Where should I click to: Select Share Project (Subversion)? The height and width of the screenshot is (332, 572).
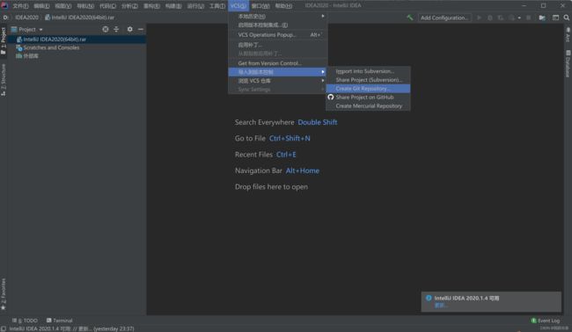[x=368, y=80]
